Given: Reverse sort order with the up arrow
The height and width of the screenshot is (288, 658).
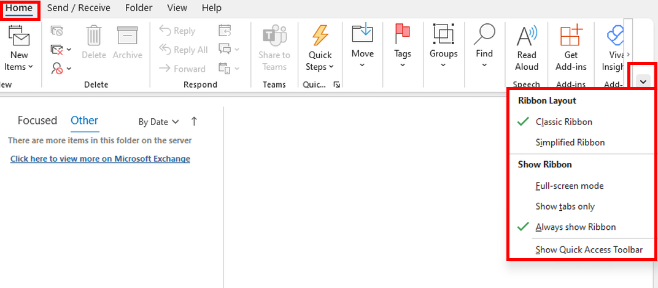Looking at the screenshot, I should click(x=194, y=121).
